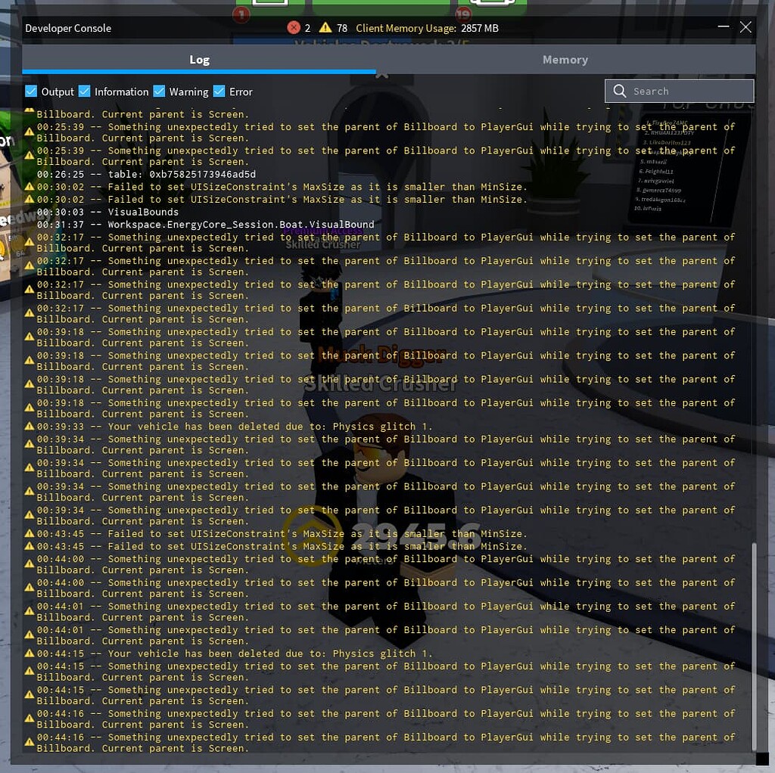Screen dimensions: 775x773
Task: Click the red error count icon
Action: 294,28
